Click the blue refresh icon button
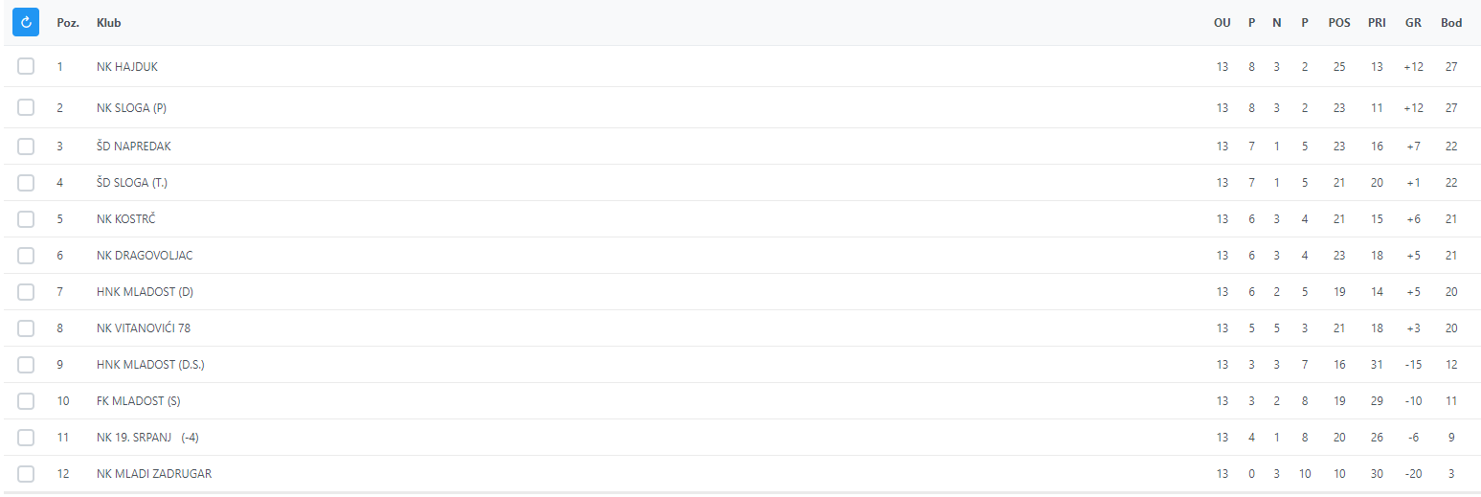Screen dimensions: 1481x497 [x=26, y=22]
